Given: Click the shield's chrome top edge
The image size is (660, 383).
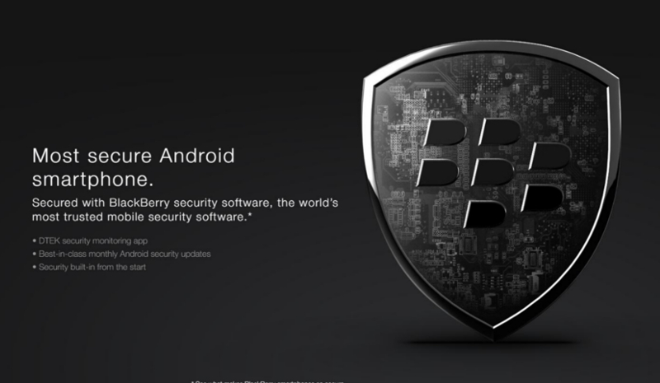Looking at the screenshot, I should tap(491, 48).
